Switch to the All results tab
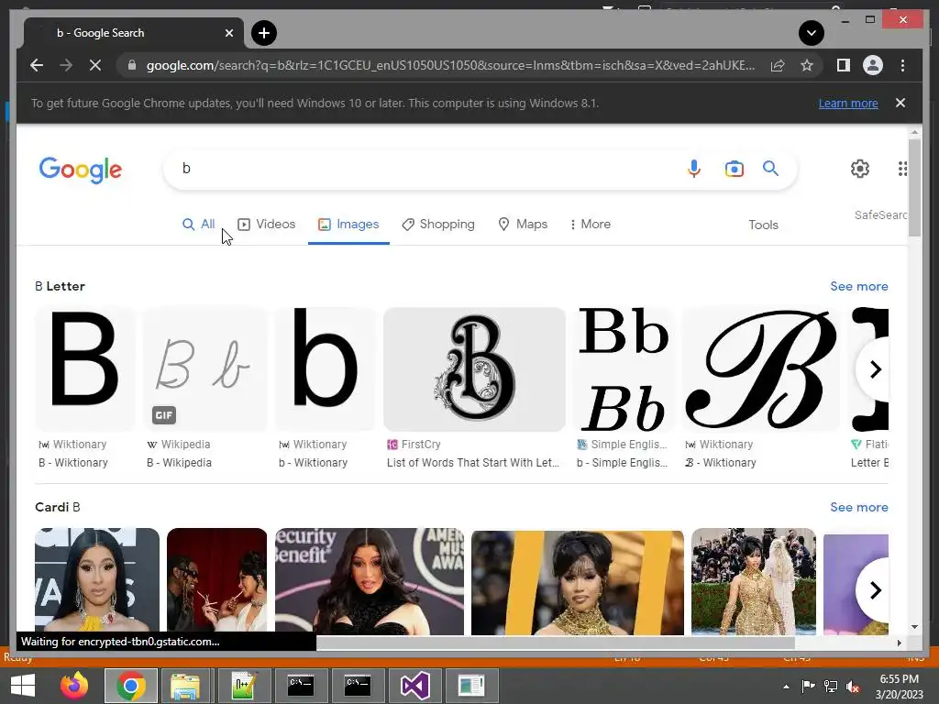This screenshot has height=704, width=939. click(x=198, y=224)
